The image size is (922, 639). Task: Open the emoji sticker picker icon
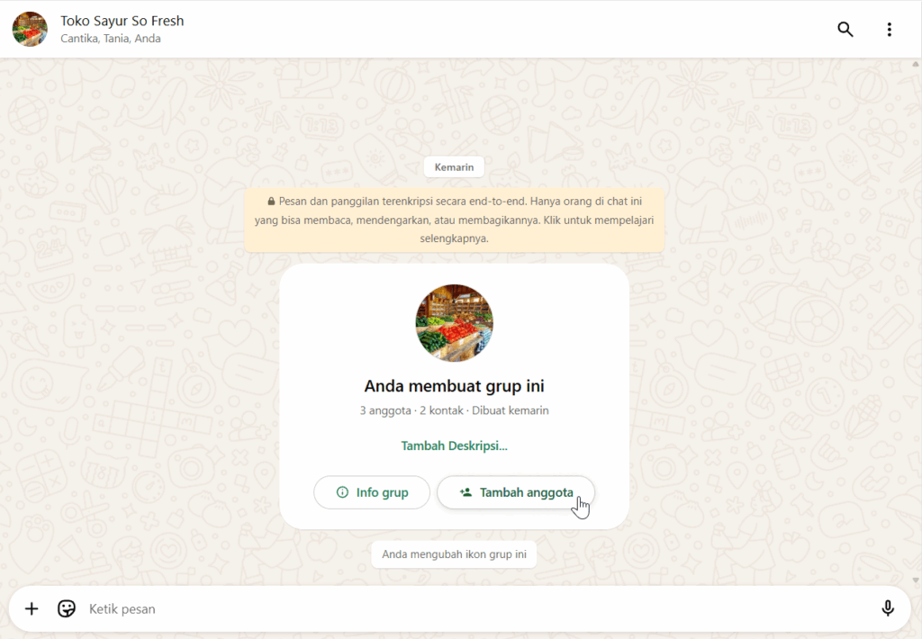[x=67, y=608]
